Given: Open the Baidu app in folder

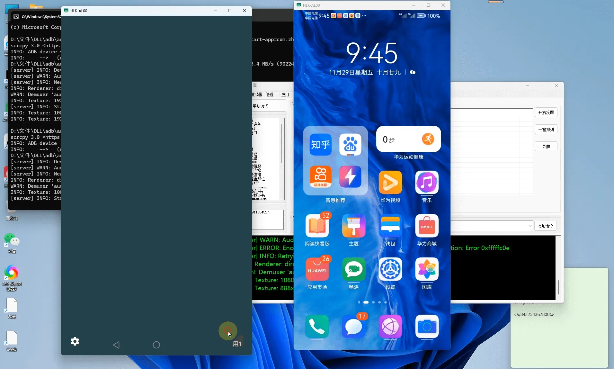Looking at the screenshot, I should pos(350,145).
